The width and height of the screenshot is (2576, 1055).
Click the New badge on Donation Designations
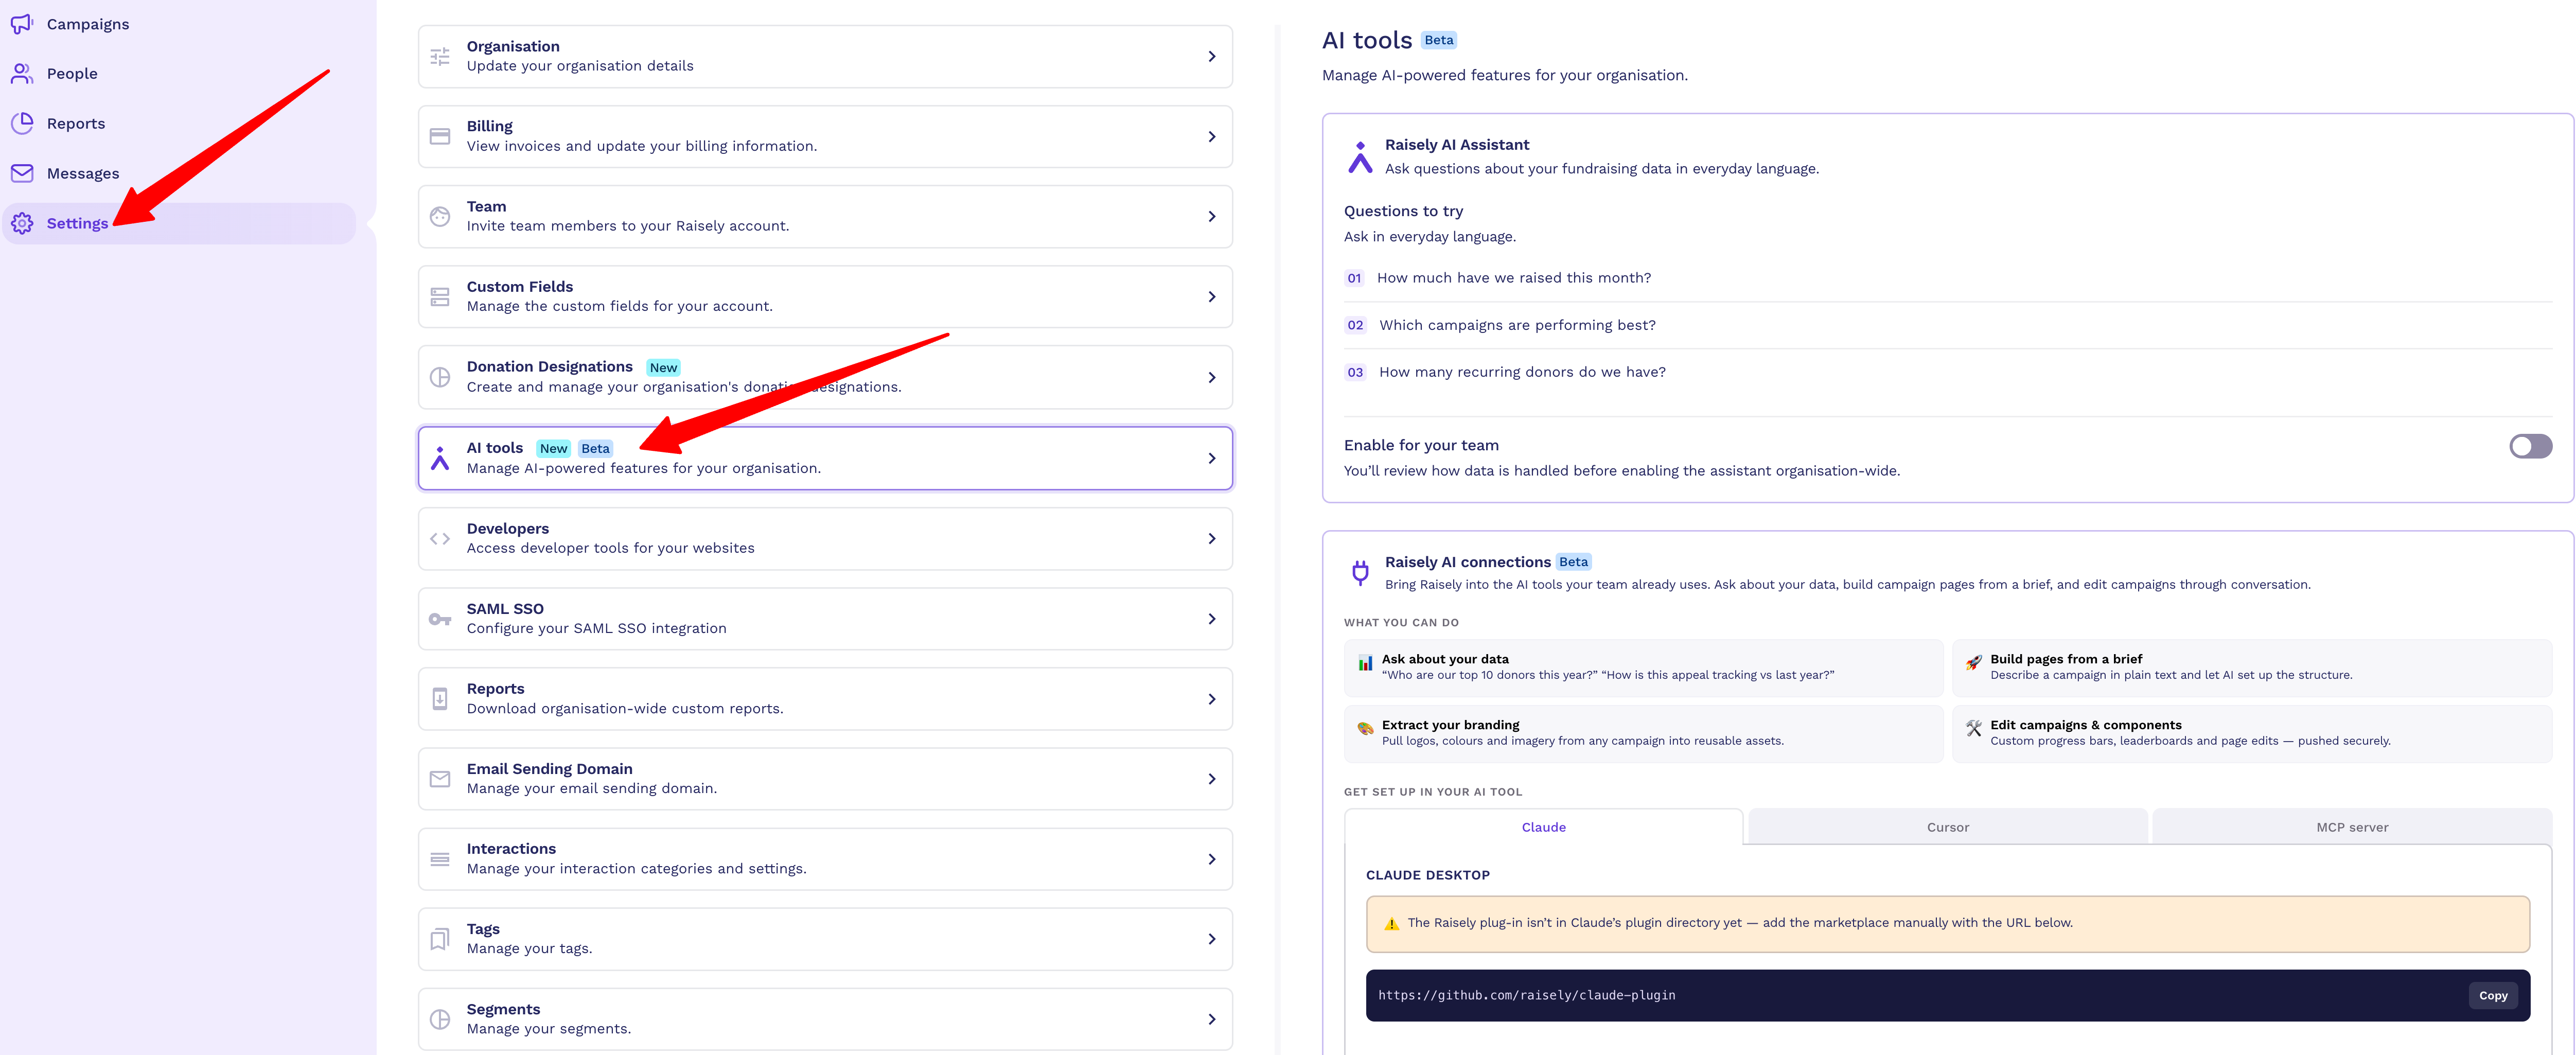coord(663,368)
